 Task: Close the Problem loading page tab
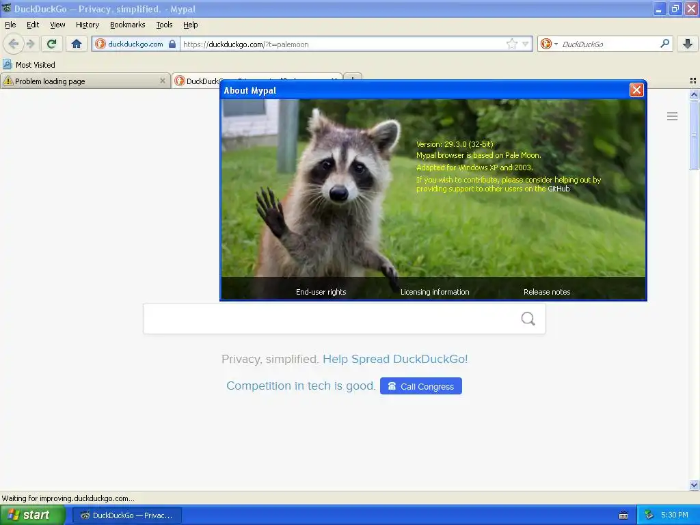[x=163, y=81]
